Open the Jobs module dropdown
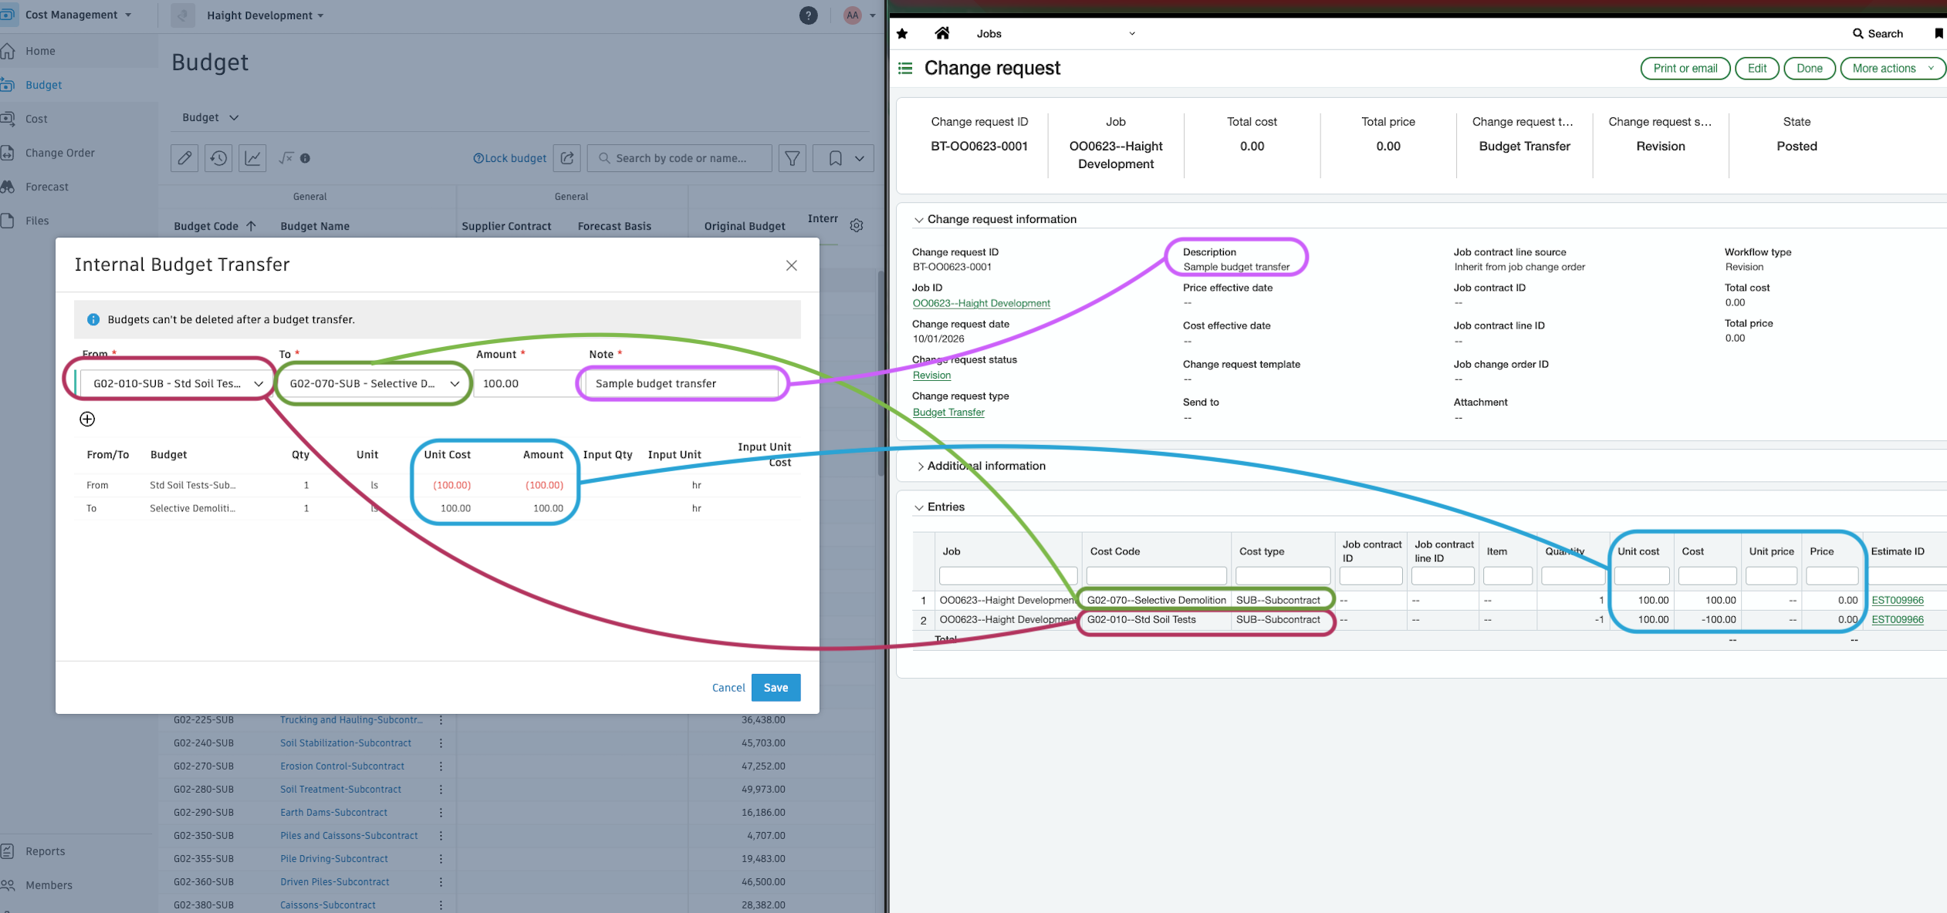The image size is (1947, 913). pyautogui.click(x=1056, y=33)
